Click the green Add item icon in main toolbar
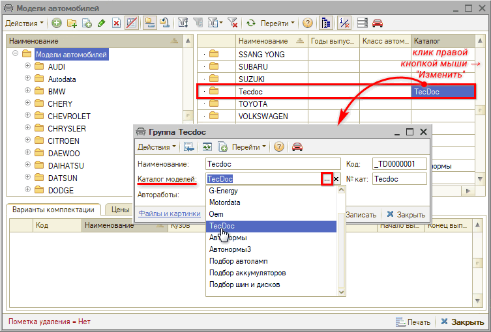The height and width of the screenshot is (332, 491). point(57,23)
